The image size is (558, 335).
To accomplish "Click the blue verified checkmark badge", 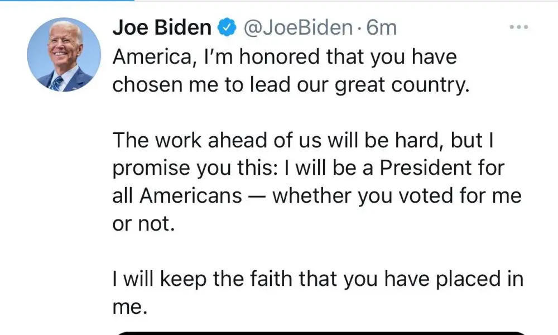I will tap(225, 27).
